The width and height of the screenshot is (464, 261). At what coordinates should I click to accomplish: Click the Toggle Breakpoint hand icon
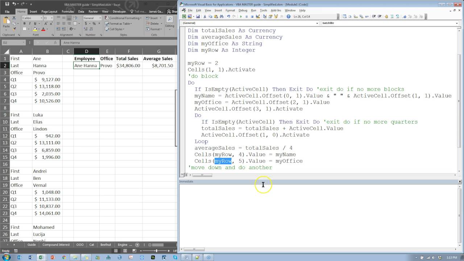(x=386, y=16)
